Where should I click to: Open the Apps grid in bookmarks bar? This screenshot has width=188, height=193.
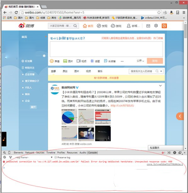click(x=4, y=18)
